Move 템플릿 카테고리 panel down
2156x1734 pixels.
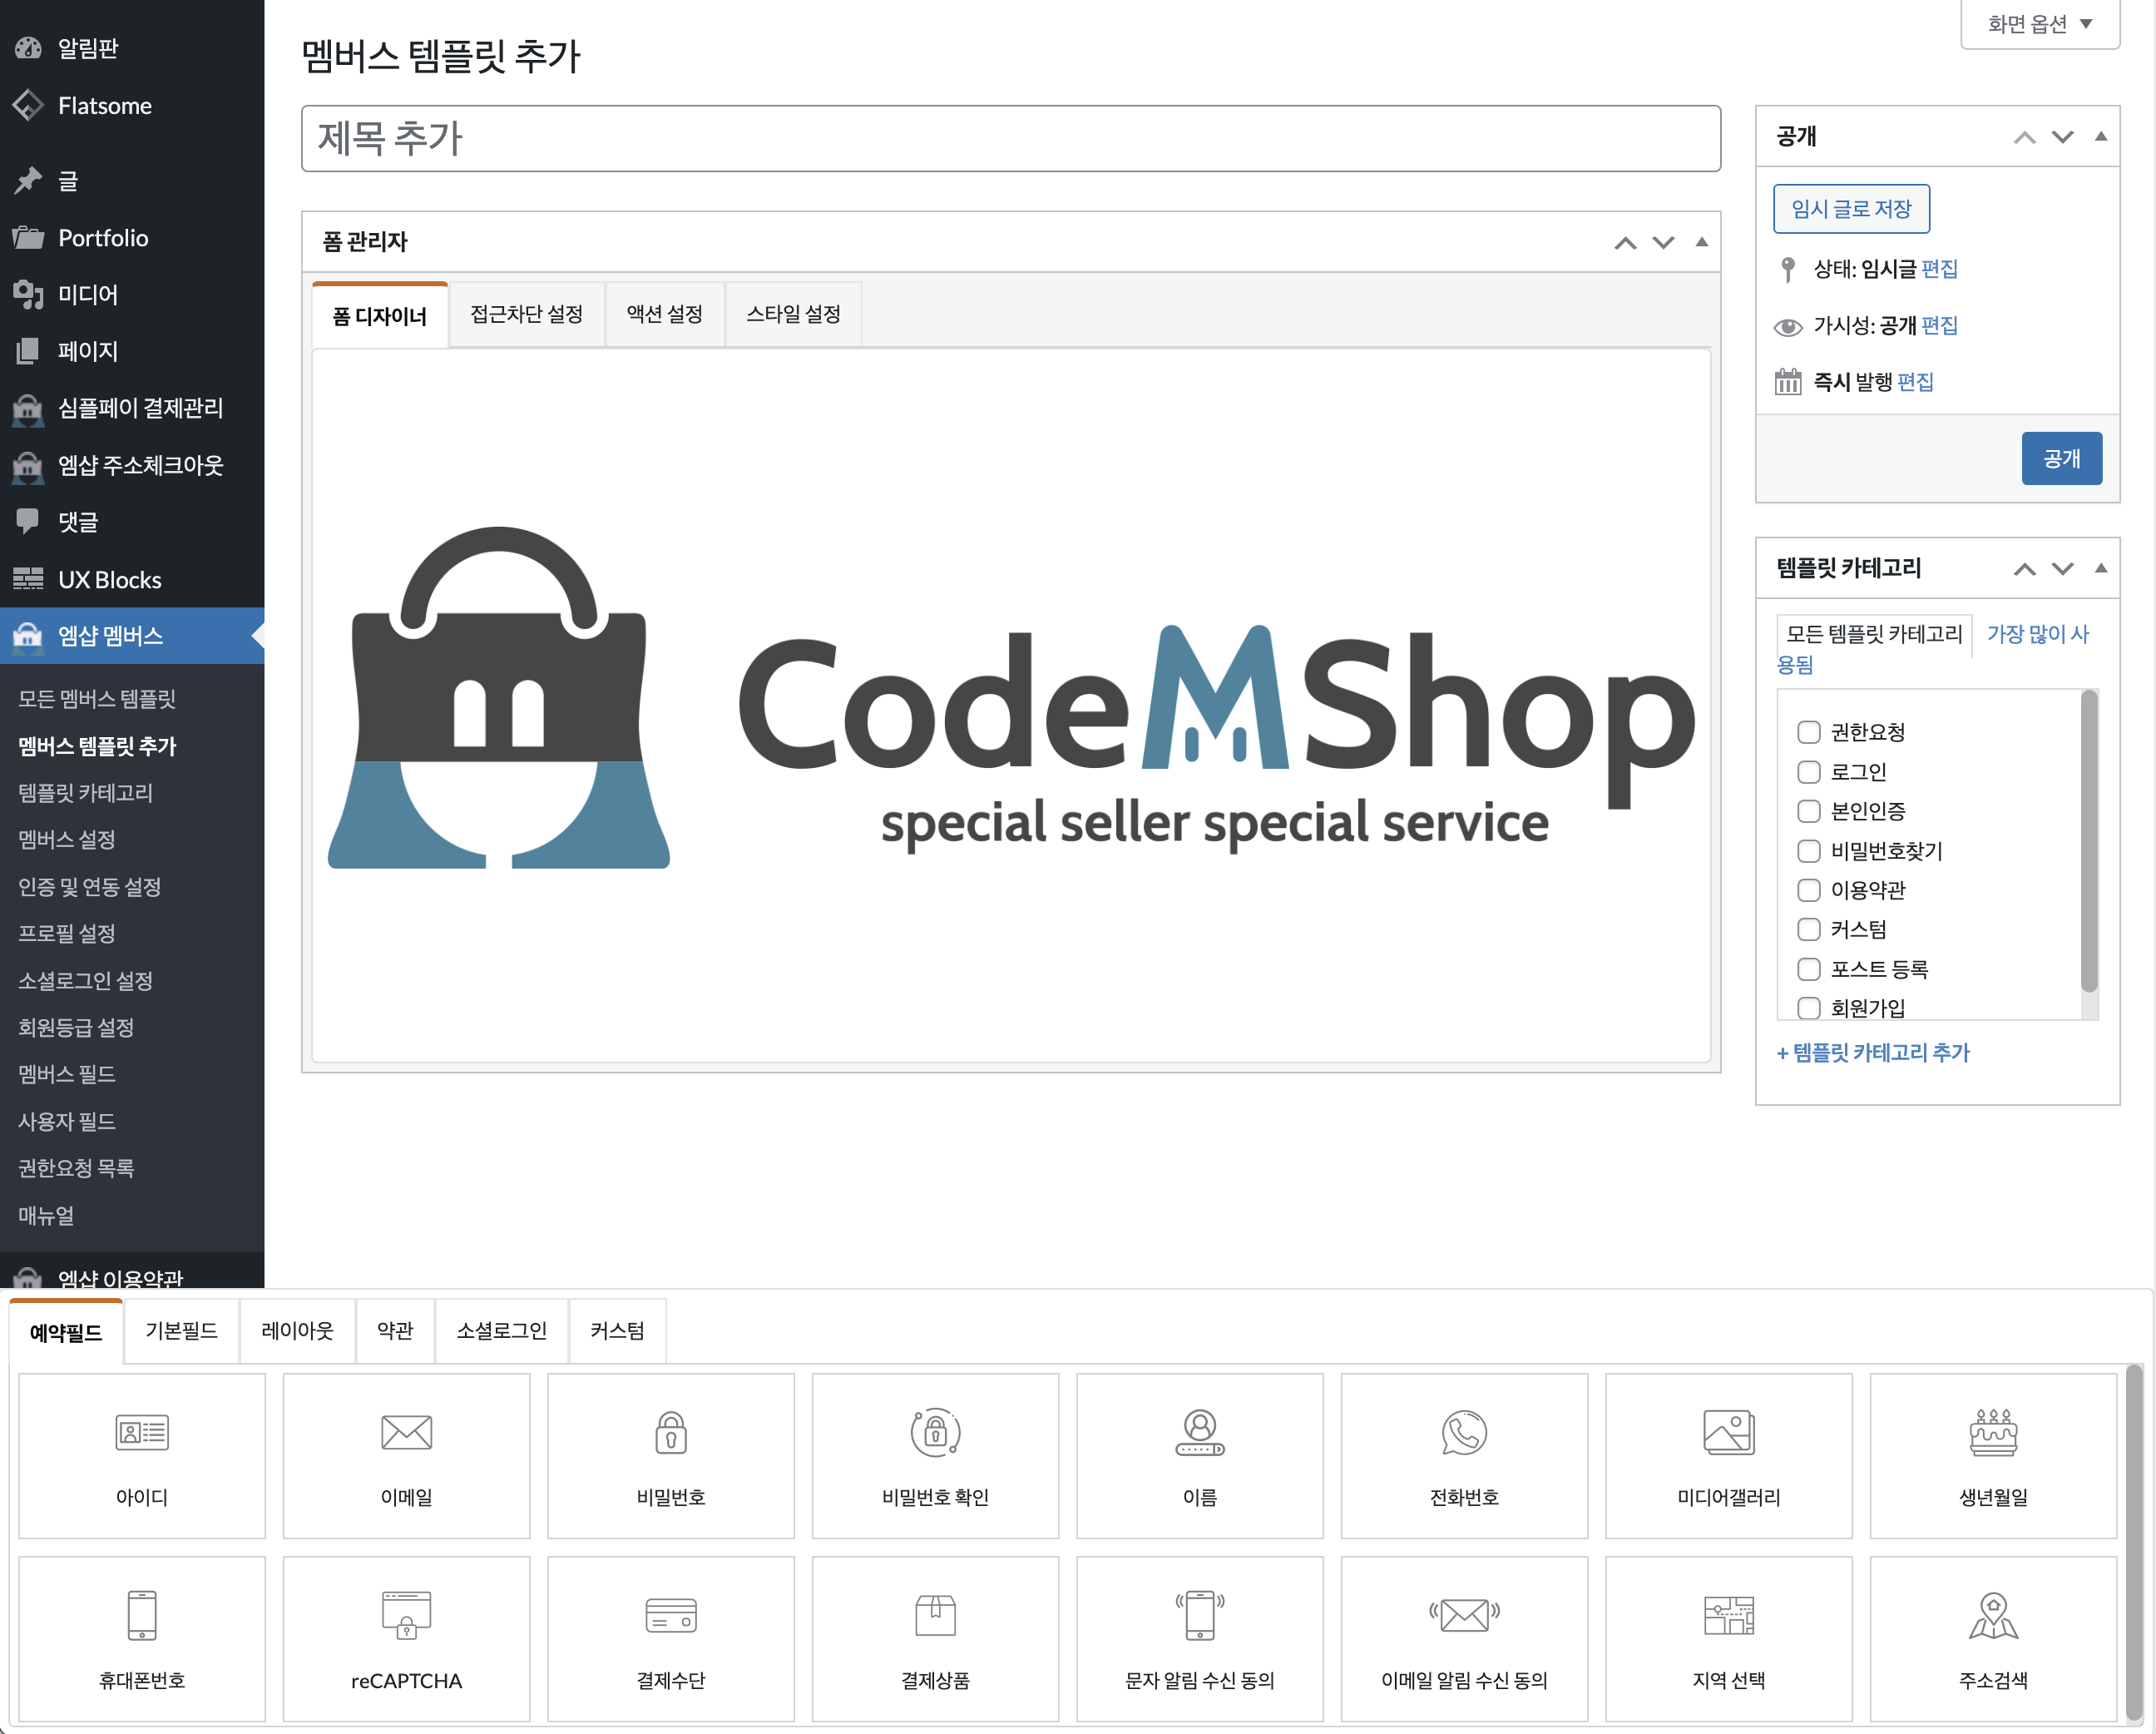(x=2062, y=568)
